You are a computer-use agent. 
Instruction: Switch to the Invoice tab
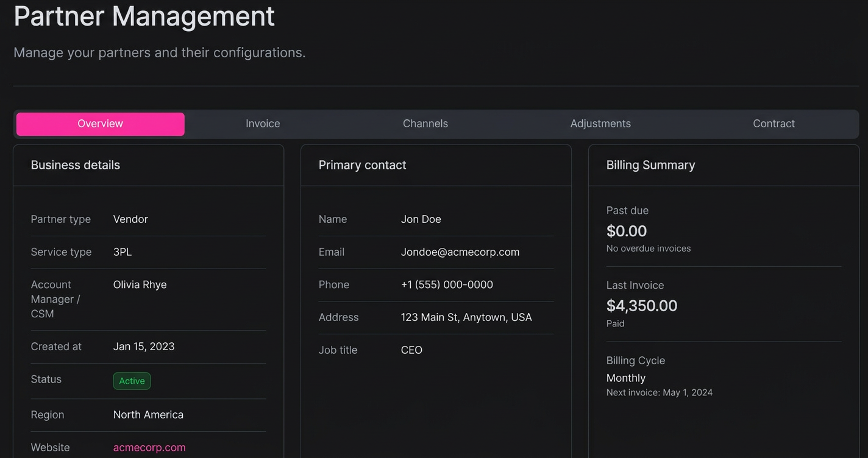tap(263, 124)
